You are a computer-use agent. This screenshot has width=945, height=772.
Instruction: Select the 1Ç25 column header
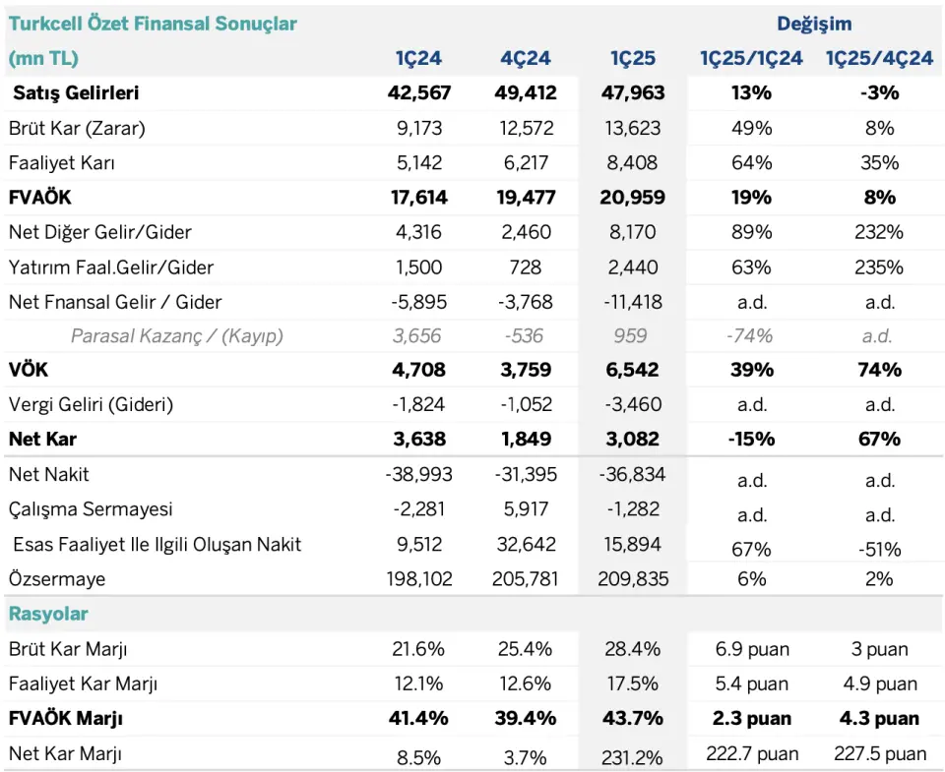[x=632, y=58]
